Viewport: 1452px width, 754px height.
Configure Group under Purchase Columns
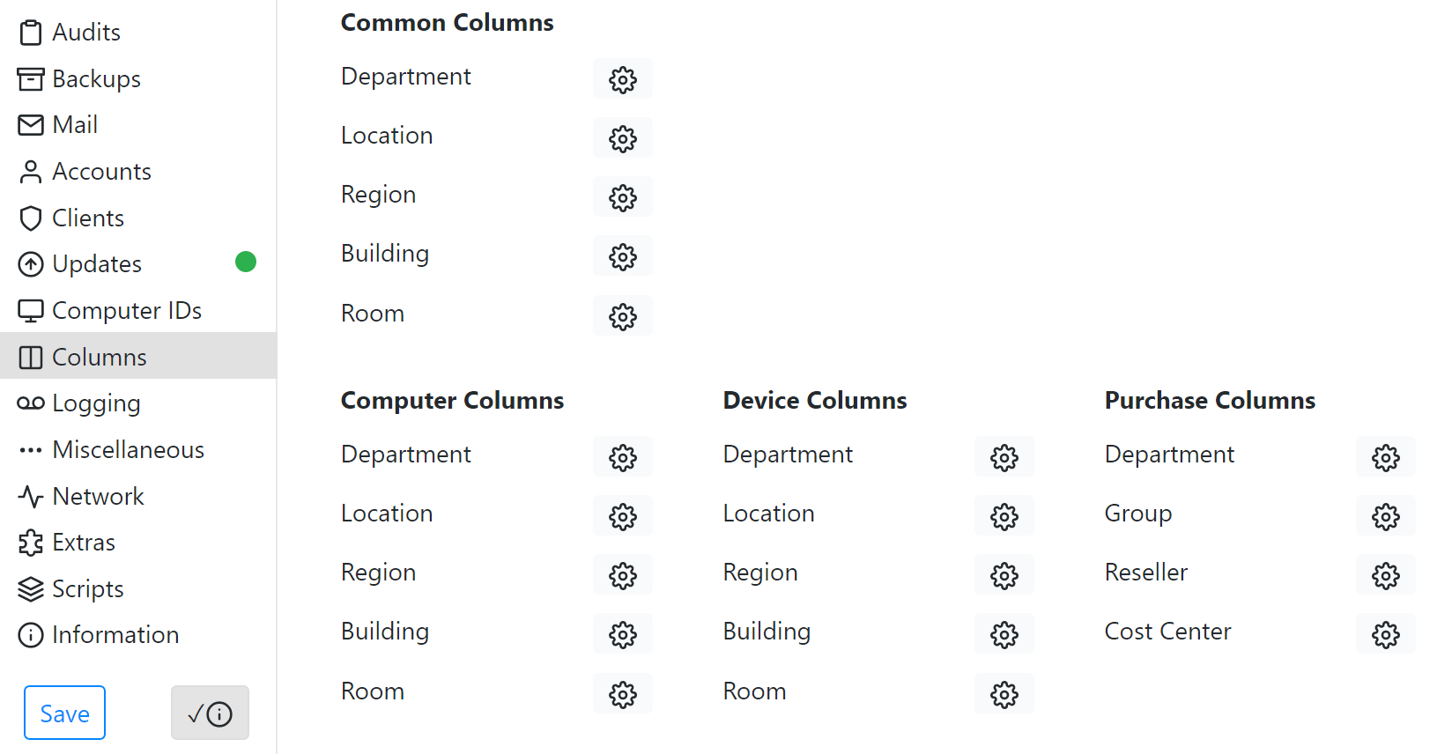click(x=1386, y=516)
